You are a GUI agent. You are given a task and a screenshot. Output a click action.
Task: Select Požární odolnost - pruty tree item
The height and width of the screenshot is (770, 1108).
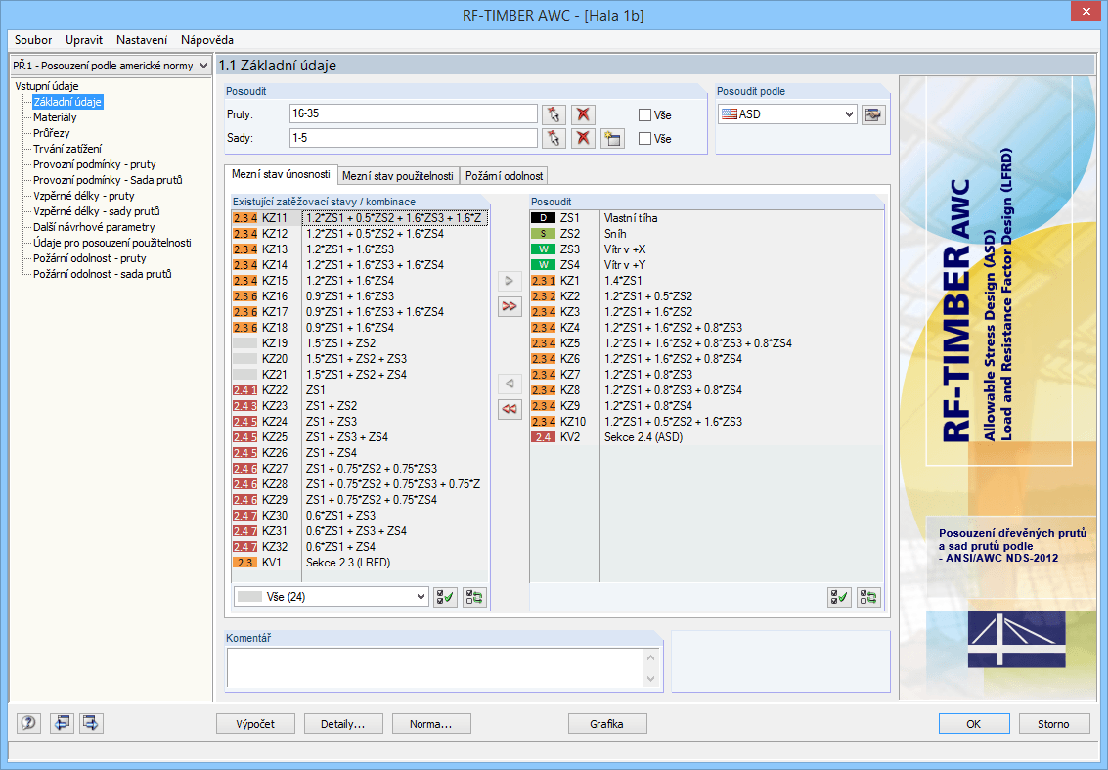click(90, 258)
